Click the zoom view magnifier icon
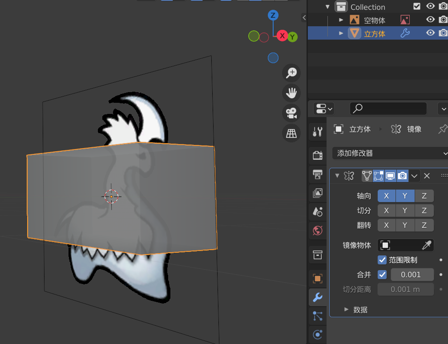The width and height of the screenshot is (448, 344). (291, 73)
